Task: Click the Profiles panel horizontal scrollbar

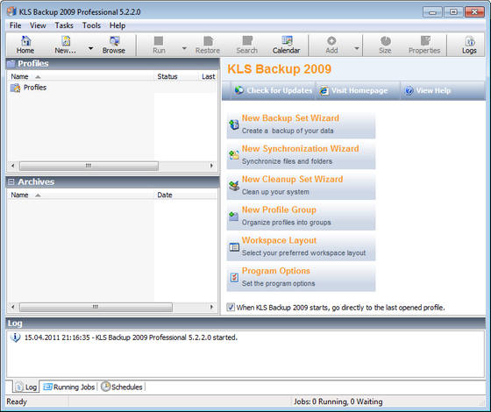Action: pos(112,166)
